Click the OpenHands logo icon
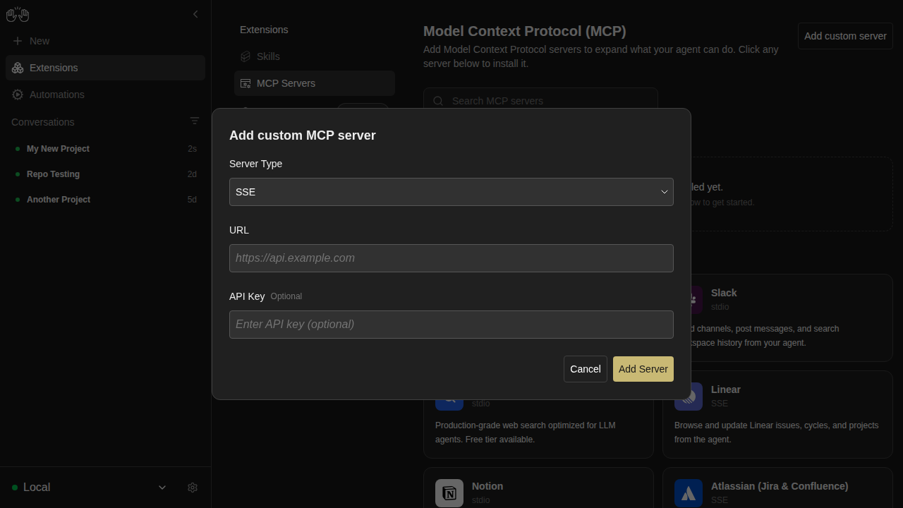 pyautogui.click(x=18, y=14)
